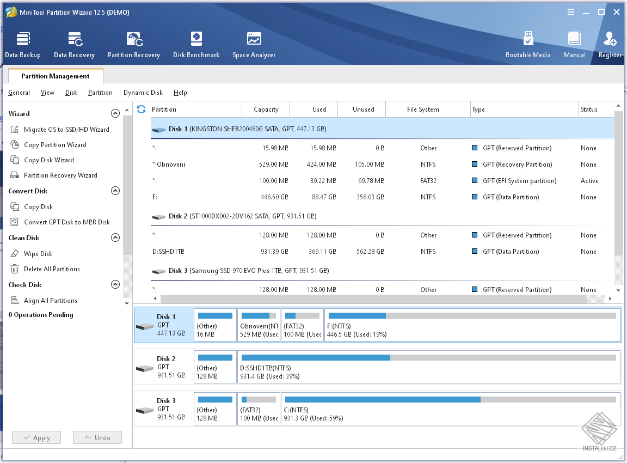This screenshot has height=463, width=627.
Task: Click Migrate OS to SSD/HD Wizard
Action: tap(66, 130)
